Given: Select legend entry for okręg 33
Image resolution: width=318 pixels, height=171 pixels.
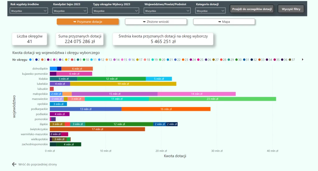Looking at the screenshot, I should click(261, 60).
